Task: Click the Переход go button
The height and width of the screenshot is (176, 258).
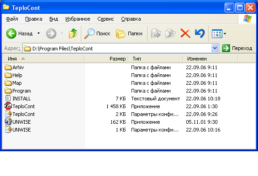Action: 237,48
